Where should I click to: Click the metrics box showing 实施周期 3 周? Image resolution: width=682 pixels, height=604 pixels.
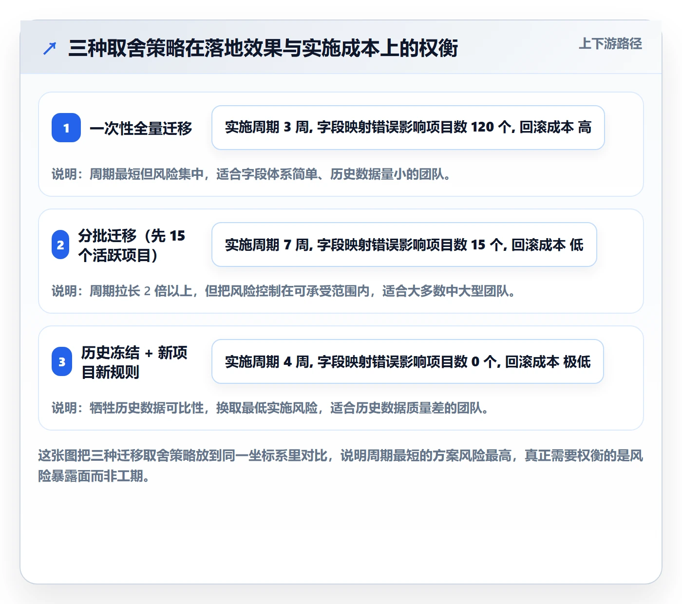click(x=408, y=128)
